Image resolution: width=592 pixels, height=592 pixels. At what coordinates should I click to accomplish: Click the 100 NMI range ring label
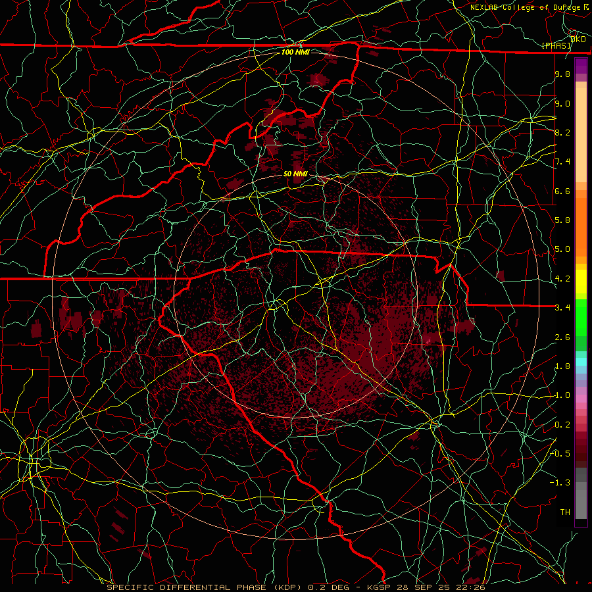pos(295,52)
